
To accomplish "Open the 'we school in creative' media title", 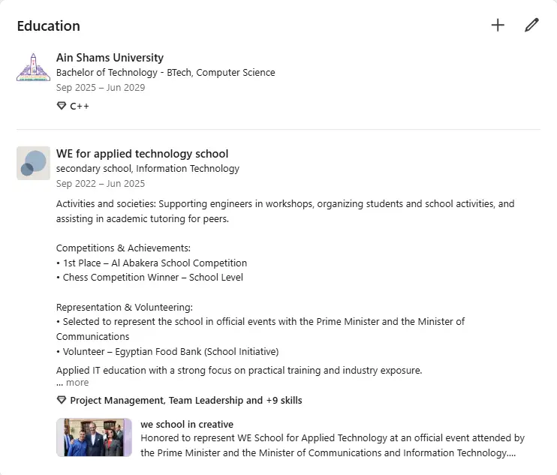I will click(187, 424).
